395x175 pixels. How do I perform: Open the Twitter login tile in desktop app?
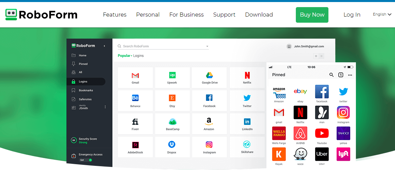[247, 101]
